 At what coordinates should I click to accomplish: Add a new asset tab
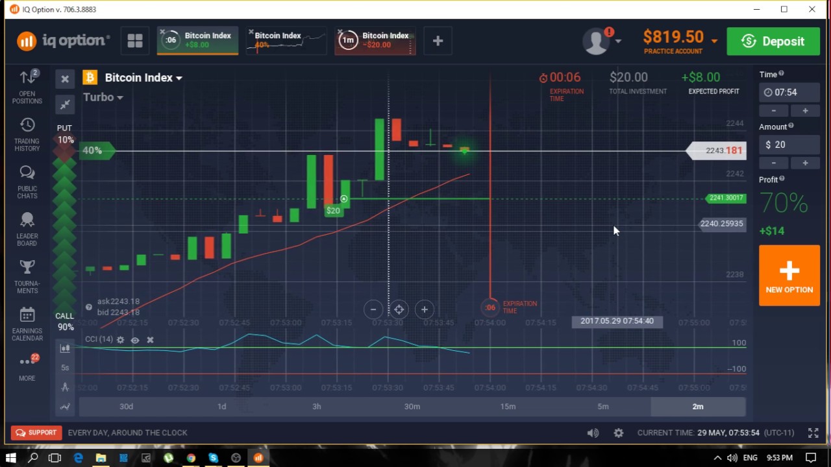click(438, 41)
